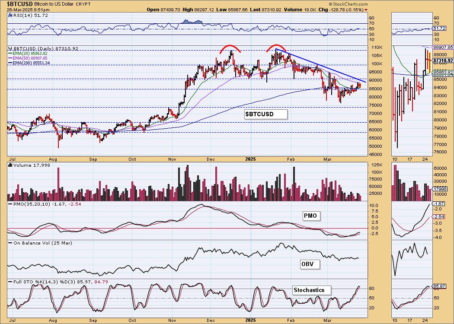
Task: Click the bold 87310.92 last-price tag
Action: [443, 61]
